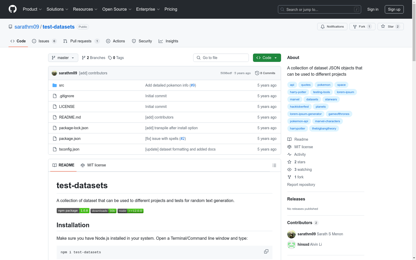Open the GitHub home logo
Viewport: 416px width, 260px height.
12,9
